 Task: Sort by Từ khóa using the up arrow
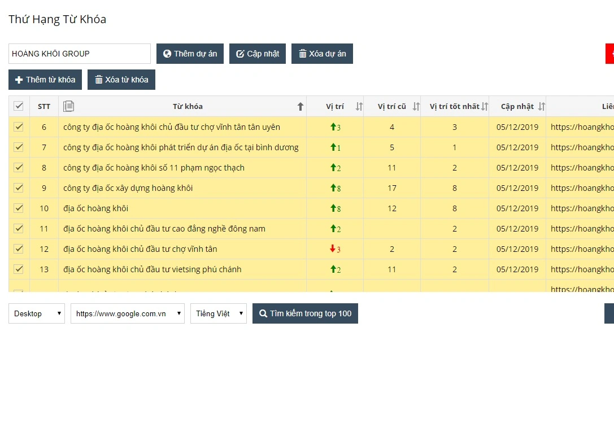tap(301, 106)
